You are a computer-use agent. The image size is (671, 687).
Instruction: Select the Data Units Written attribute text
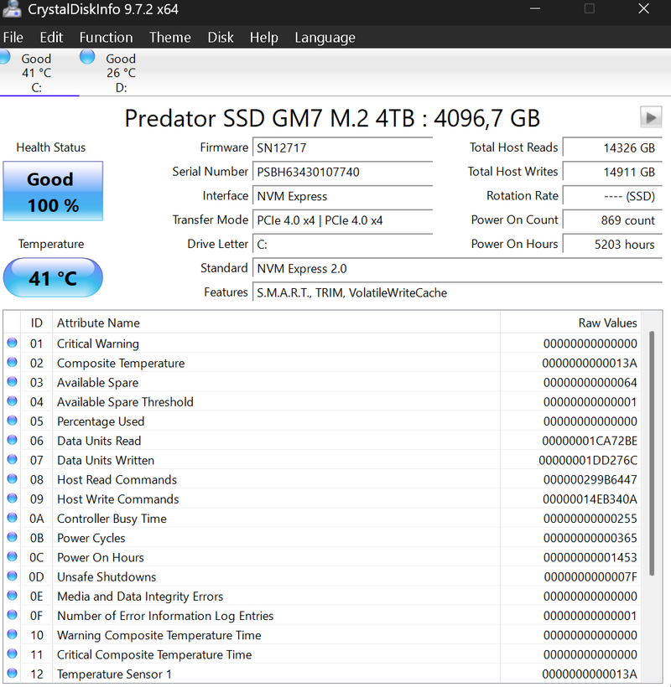[106, 460]
